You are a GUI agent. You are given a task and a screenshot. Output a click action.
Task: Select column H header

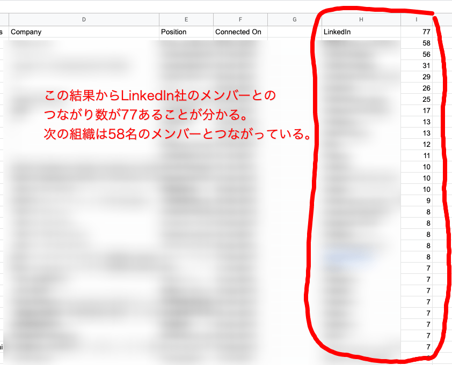pyautogui.click(x=361, y=20)
